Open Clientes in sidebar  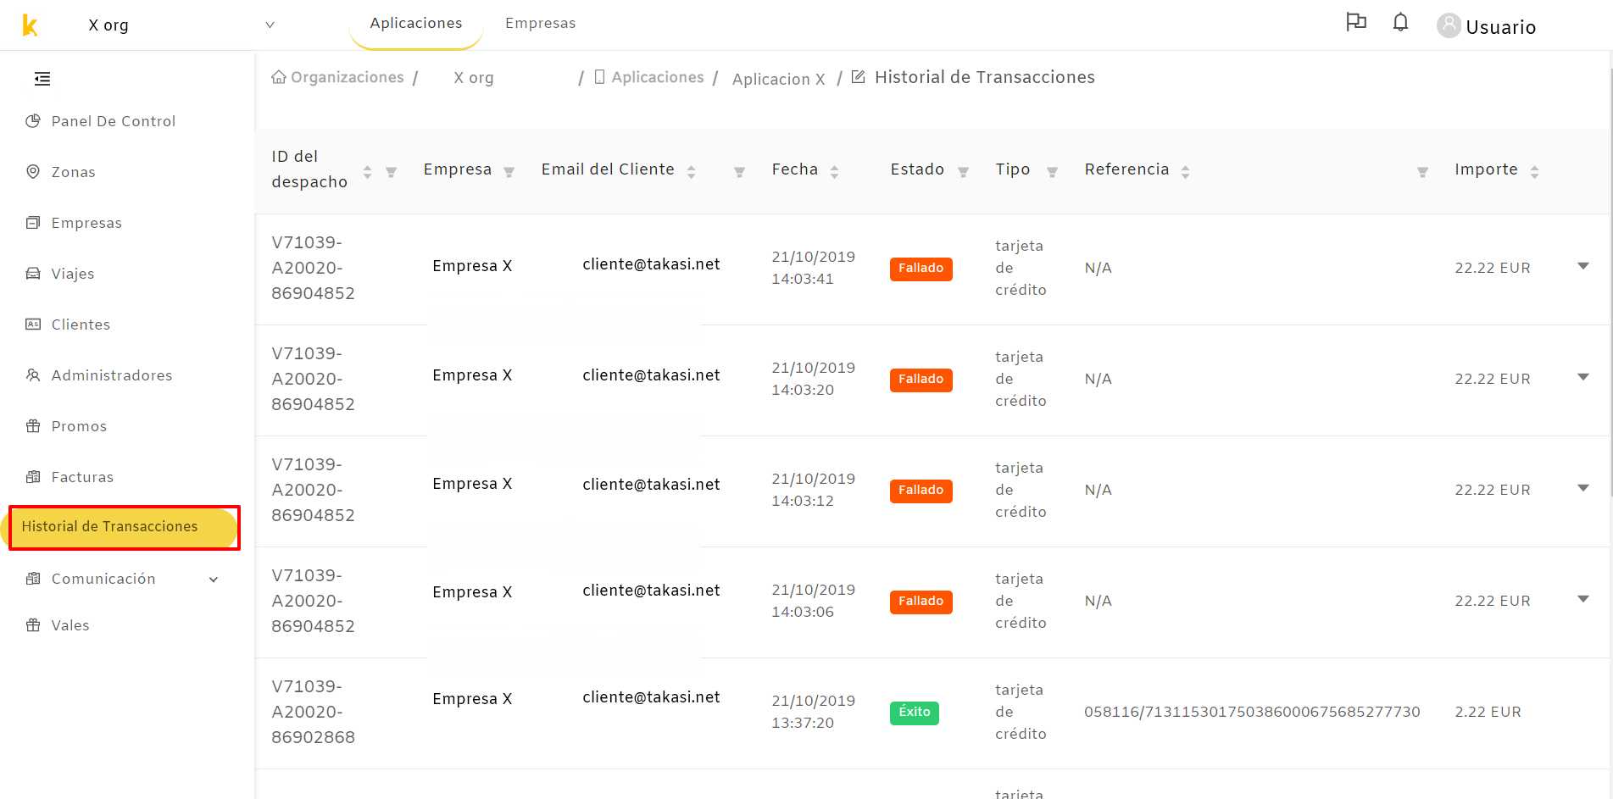point(81,325)
